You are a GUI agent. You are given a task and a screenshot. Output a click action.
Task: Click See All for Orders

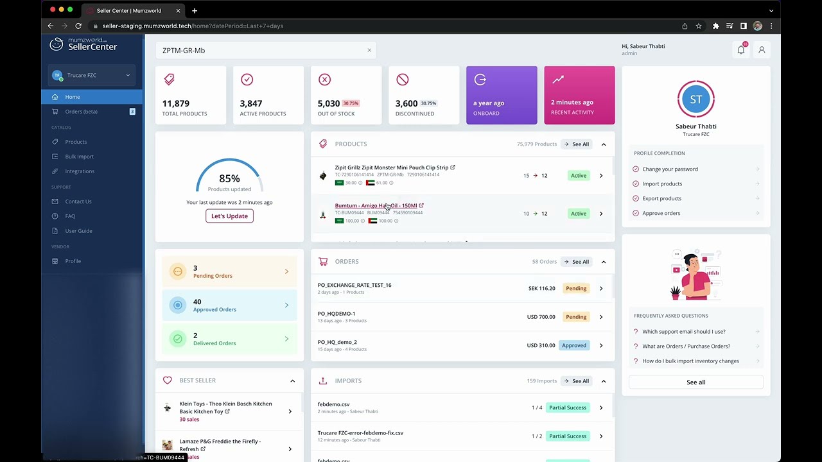[577, 262]
